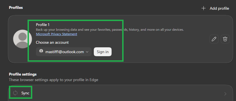Click the Sign in button
The image size is (236, 101).
[103, 52]
